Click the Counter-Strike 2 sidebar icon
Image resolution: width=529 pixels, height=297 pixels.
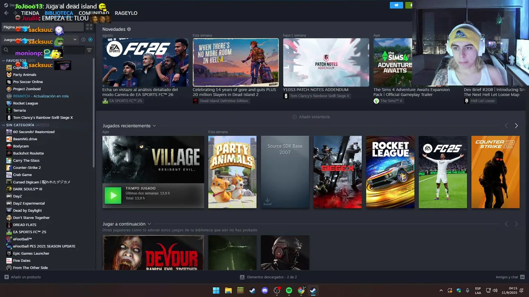coord(9,167)
